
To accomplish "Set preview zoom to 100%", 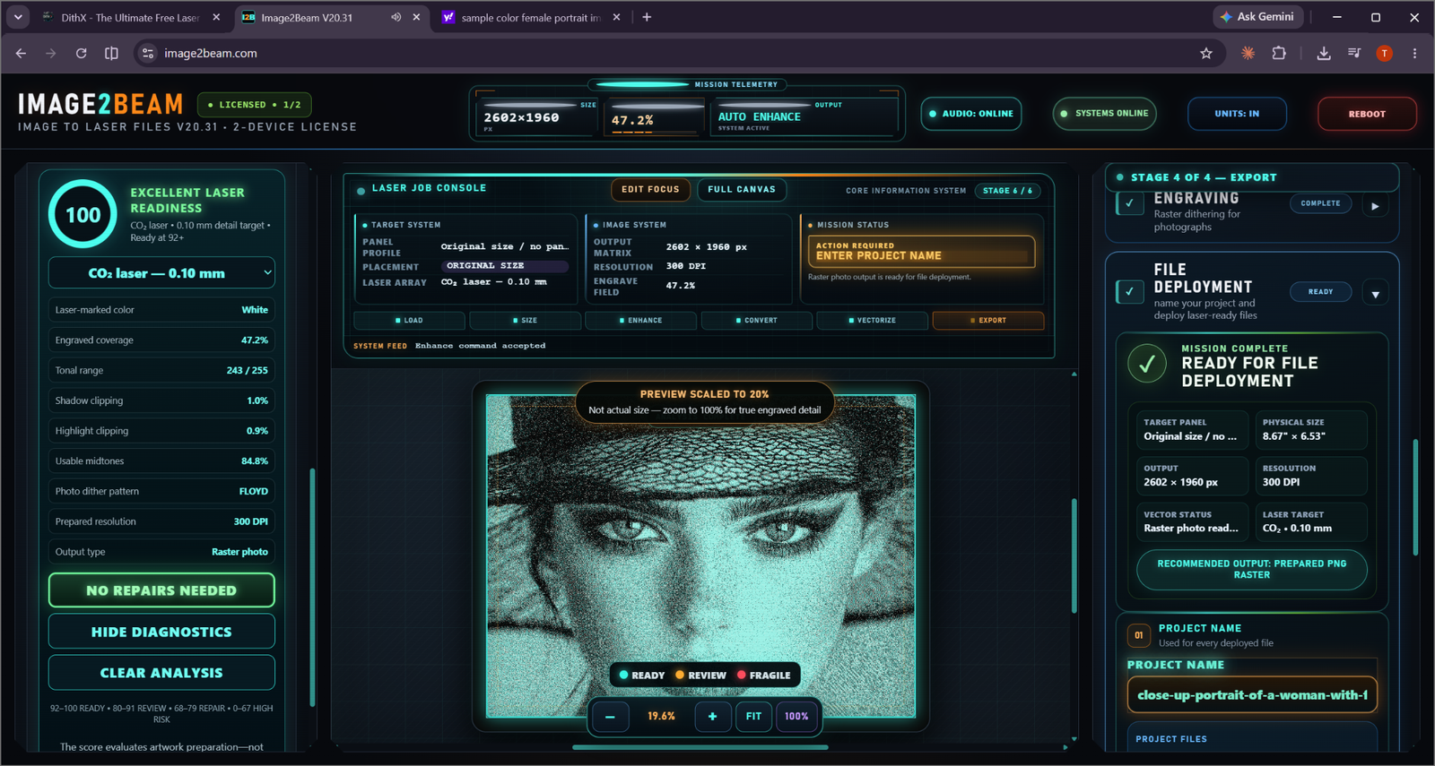I will 796,717.
